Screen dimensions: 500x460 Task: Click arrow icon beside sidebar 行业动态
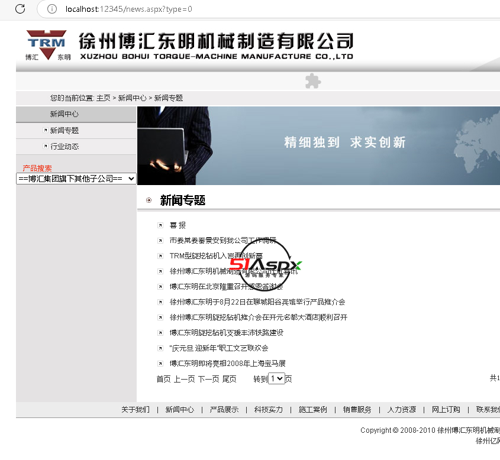point(46,146)
